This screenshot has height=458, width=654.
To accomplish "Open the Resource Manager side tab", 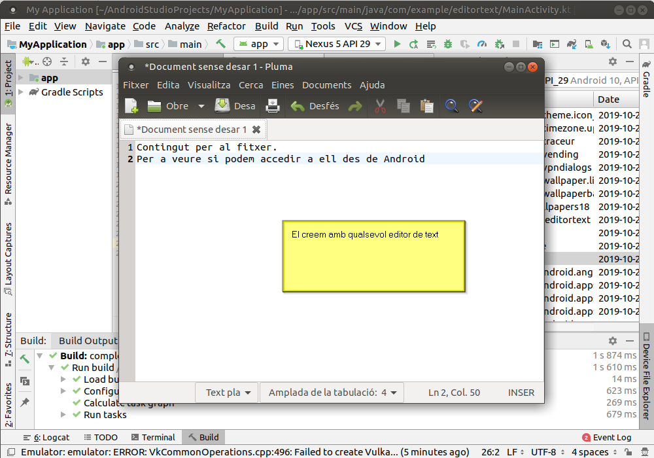I will click(x=8, y=164).
